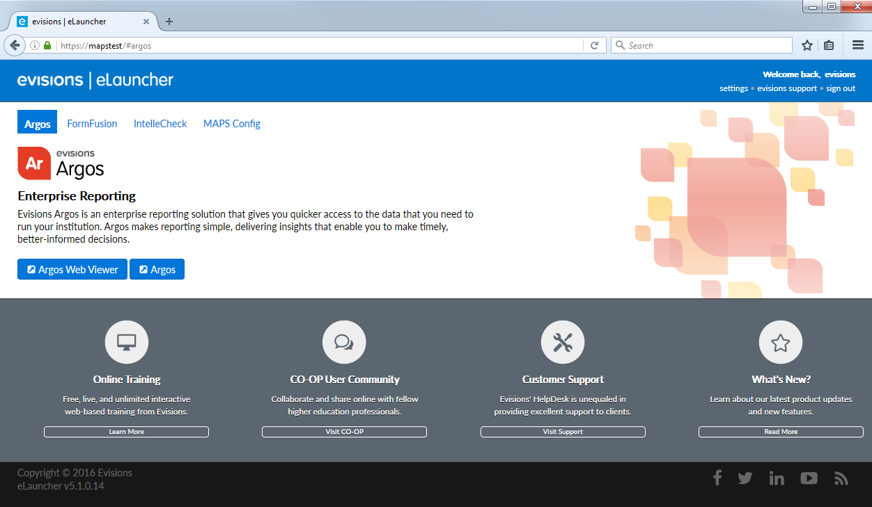Click the Online Training heading
This screenshot has width=872, height=507.
[127, 379]
